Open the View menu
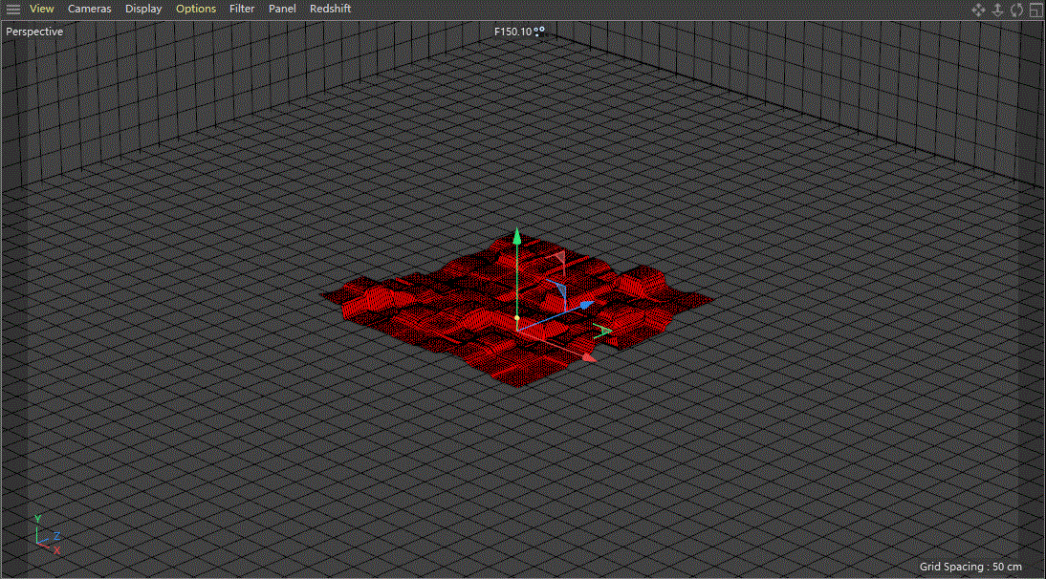1046x579 pixels. [41, 9]
